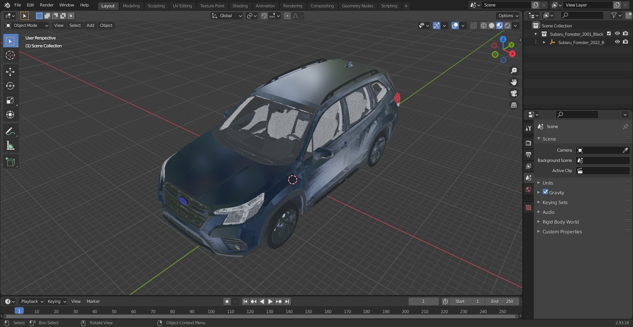Image resolution: width=633 pixels, height=327 pixels.
Task: Select the Transform tool
Action: (10, 115)
